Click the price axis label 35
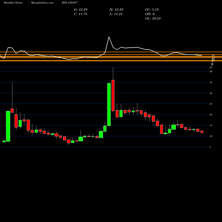Image resolution: width=222 pixels, height=222 pixels. pos(211,83)
